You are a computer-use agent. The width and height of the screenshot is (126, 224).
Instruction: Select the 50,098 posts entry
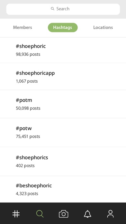28,108
